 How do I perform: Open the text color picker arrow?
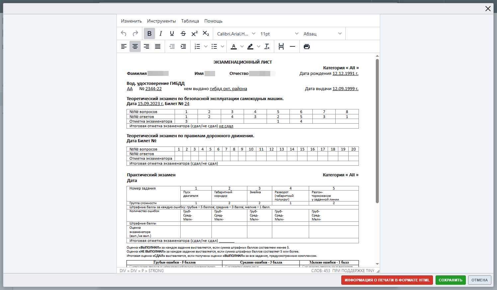(242, 46)
